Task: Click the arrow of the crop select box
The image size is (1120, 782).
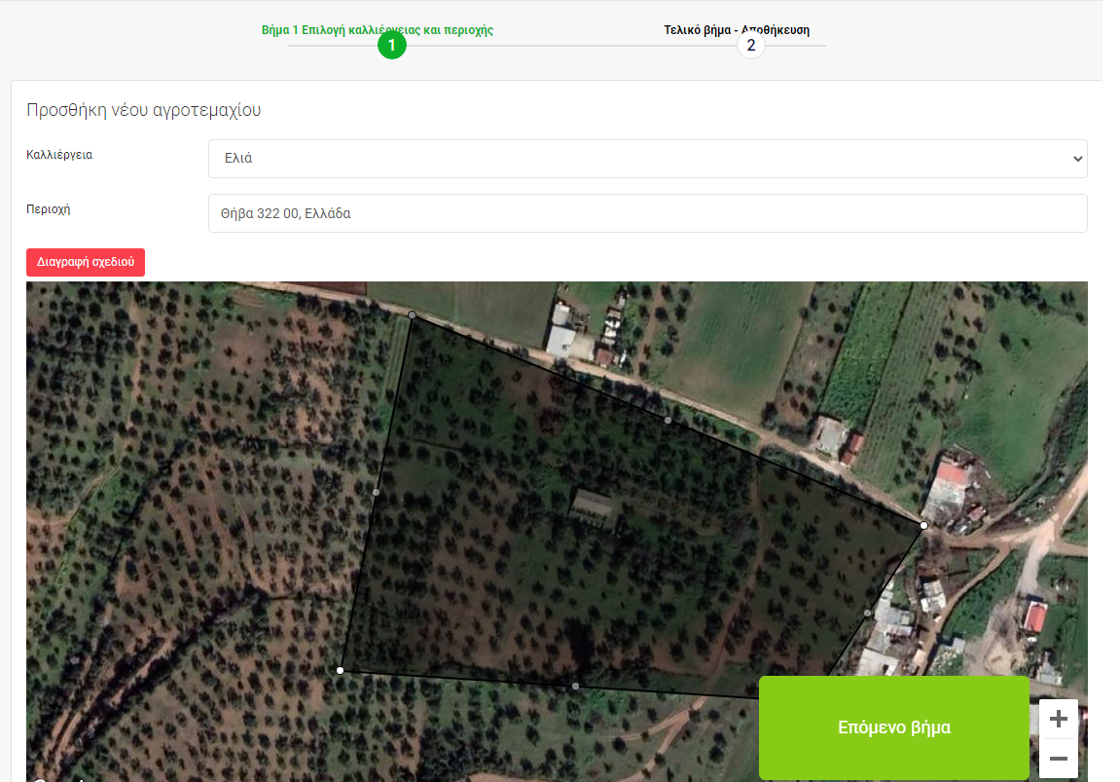Action: 1076,159
